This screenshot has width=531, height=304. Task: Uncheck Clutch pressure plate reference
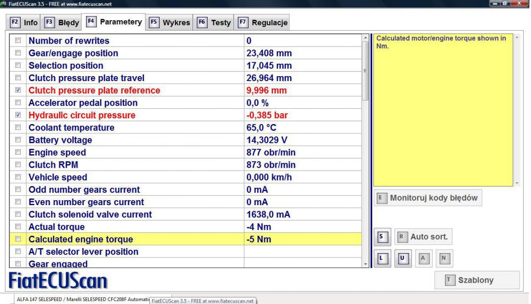tap(18, 90)
